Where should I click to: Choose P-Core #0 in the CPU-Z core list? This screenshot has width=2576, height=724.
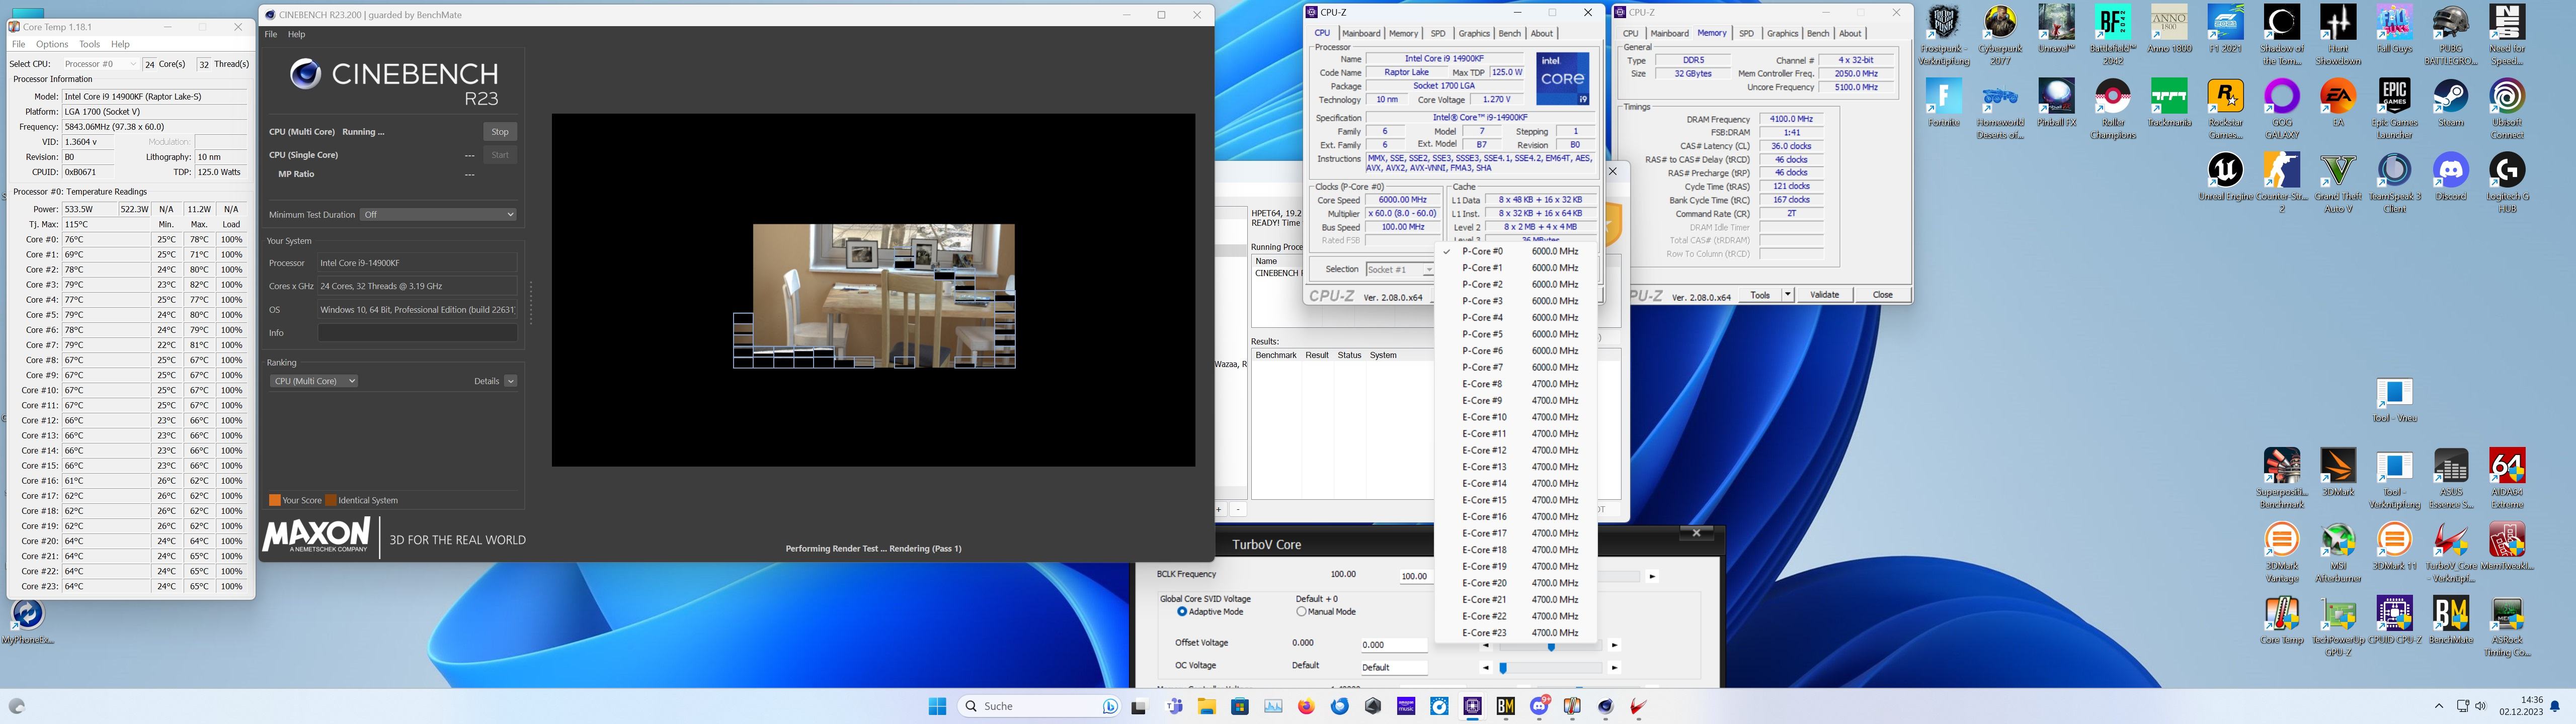click(x=1515, y=251)
